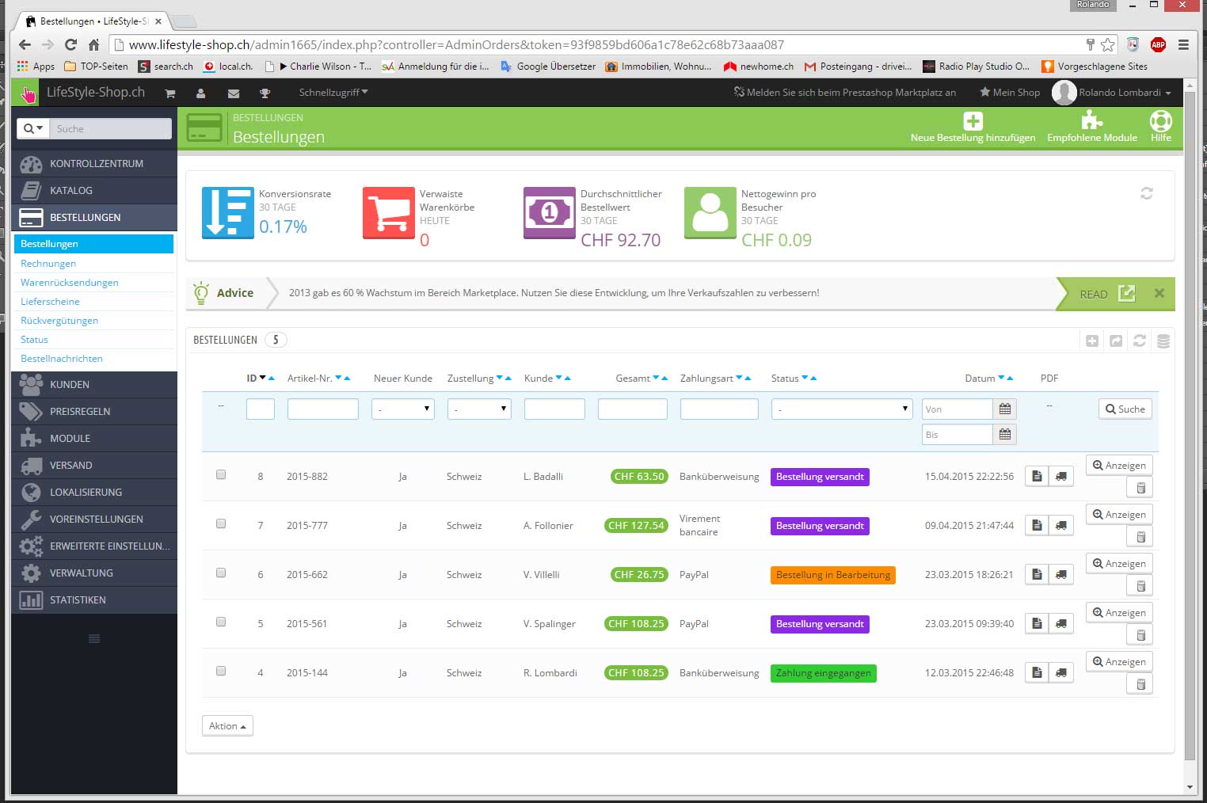Open the Mein Shop link
This screenshot has height=803, width=1207.
(1010, 93)
